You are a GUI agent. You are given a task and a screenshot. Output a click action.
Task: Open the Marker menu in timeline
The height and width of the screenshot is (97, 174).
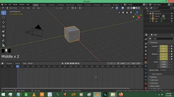(x=30, y=64)
